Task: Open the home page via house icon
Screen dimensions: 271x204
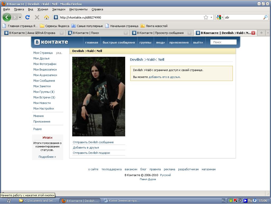Action: click(x=47, y=17)
